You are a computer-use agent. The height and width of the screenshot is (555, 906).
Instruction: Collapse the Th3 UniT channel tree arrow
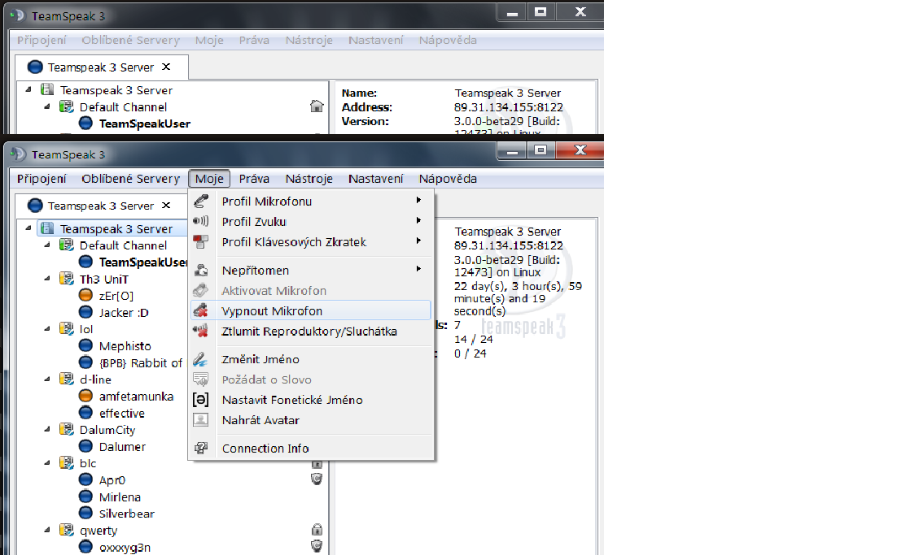pos(47,279)
